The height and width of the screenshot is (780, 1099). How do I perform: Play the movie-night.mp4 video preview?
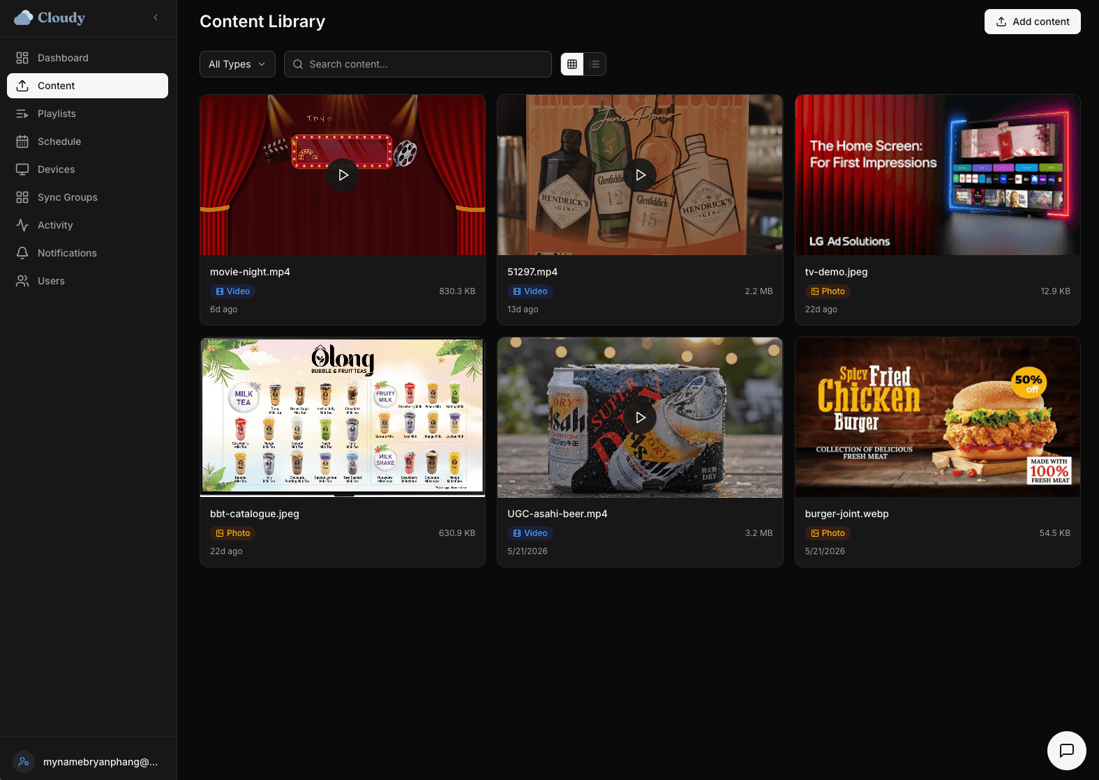(x=343, y=175)
